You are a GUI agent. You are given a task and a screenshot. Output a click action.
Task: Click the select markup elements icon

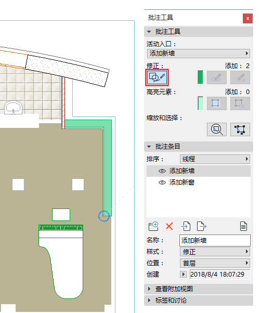pos(240,129)
